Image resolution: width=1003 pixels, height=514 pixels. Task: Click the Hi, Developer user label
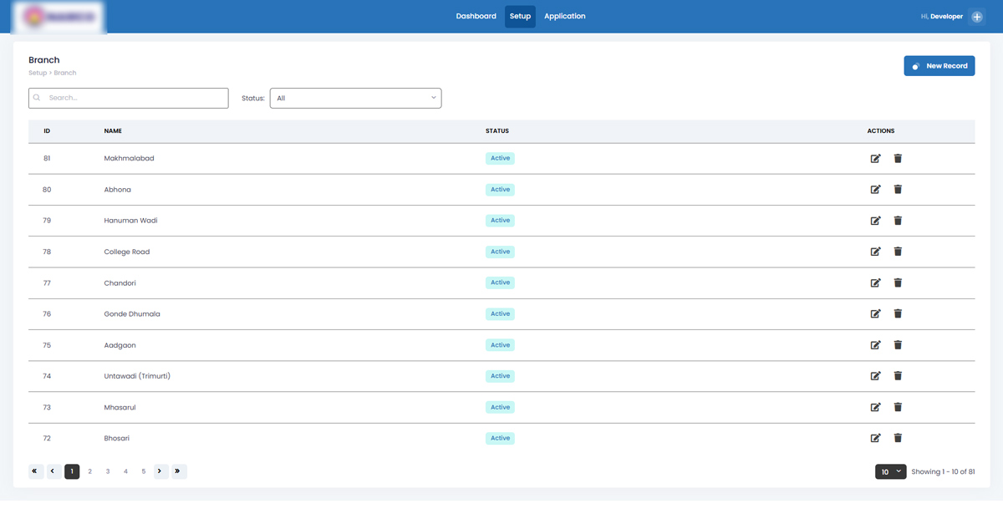click(x=941, y=17)
